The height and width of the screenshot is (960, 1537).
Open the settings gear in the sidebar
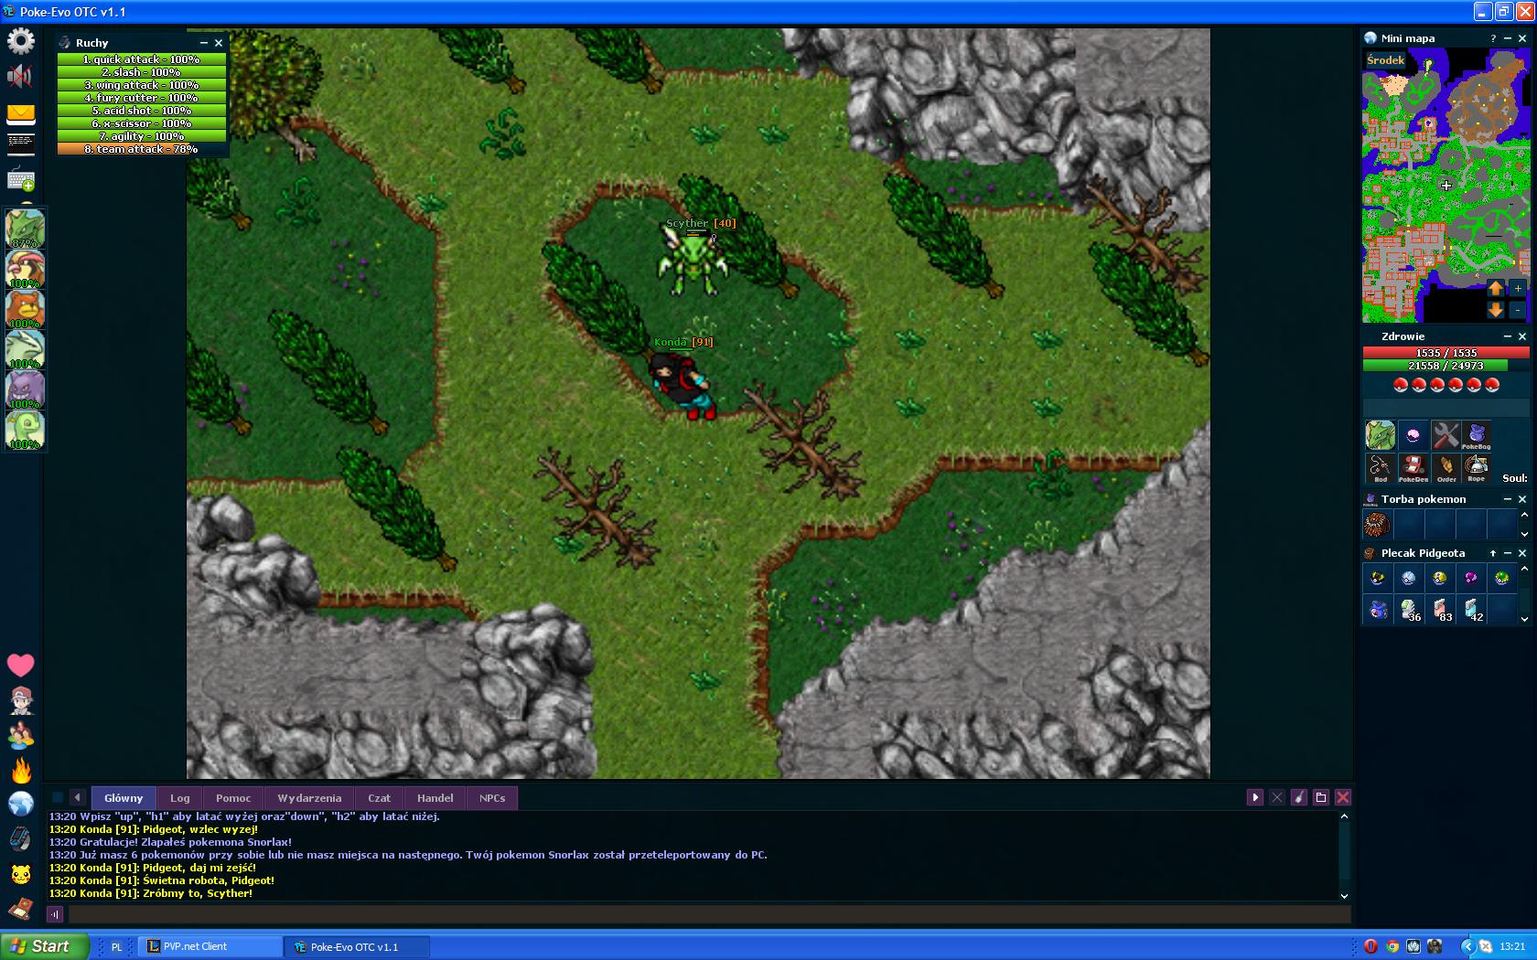point(20,41)
